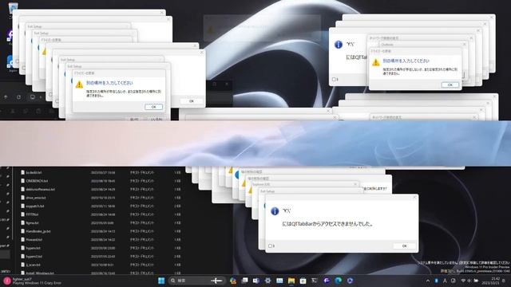Click the file icon of drive_error.txt
Screen dimensions: 511x287
22,198
